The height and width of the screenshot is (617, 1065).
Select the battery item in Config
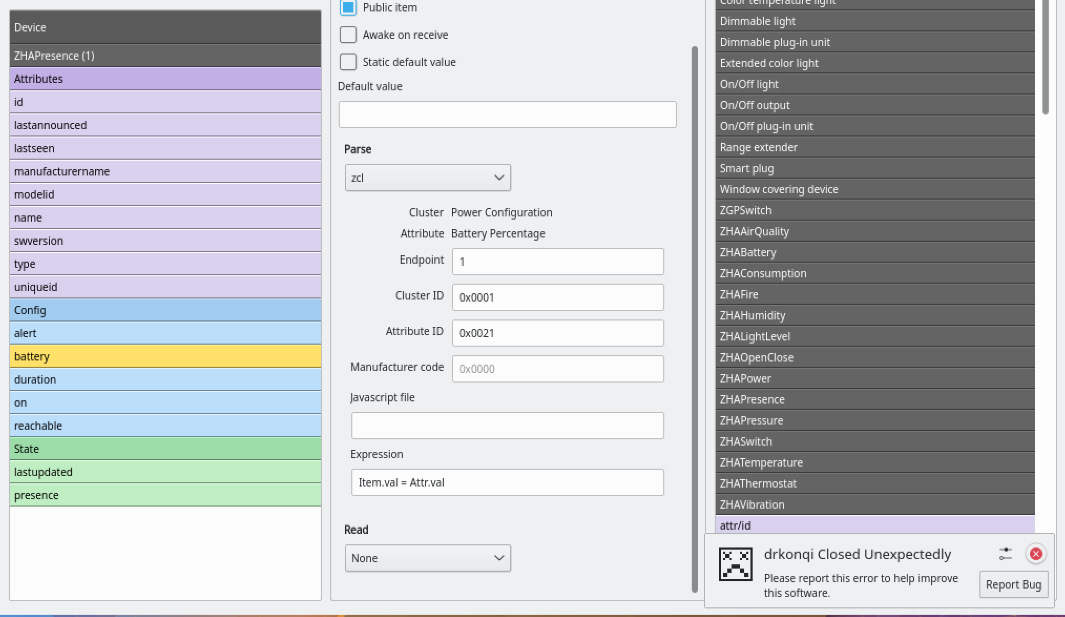165,356
